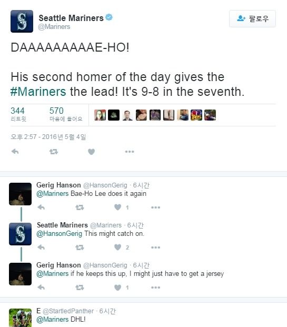Reply to 'This might catch on' tweet
Viewport: 287px width, 327px height.
pos(41,247)
